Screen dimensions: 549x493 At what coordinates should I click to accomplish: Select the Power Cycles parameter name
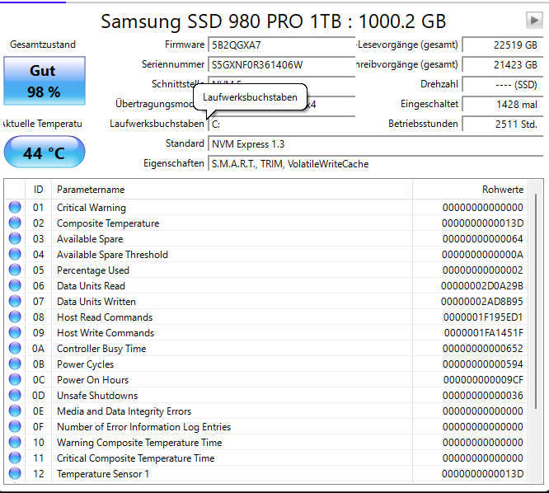[x=86, y=364]
